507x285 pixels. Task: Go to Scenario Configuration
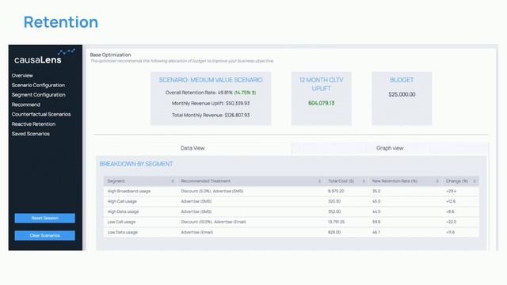(x=38, y=85)
